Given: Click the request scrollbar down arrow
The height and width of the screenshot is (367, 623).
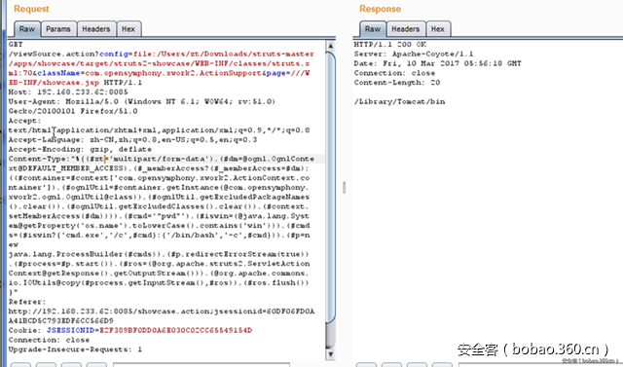Looking at the screenshot, I should click(x=331, y=354).
